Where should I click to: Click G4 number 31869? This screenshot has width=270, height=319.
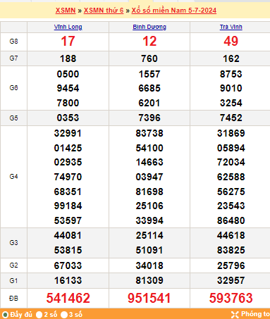pyautogui.click(x=231, y=133)
